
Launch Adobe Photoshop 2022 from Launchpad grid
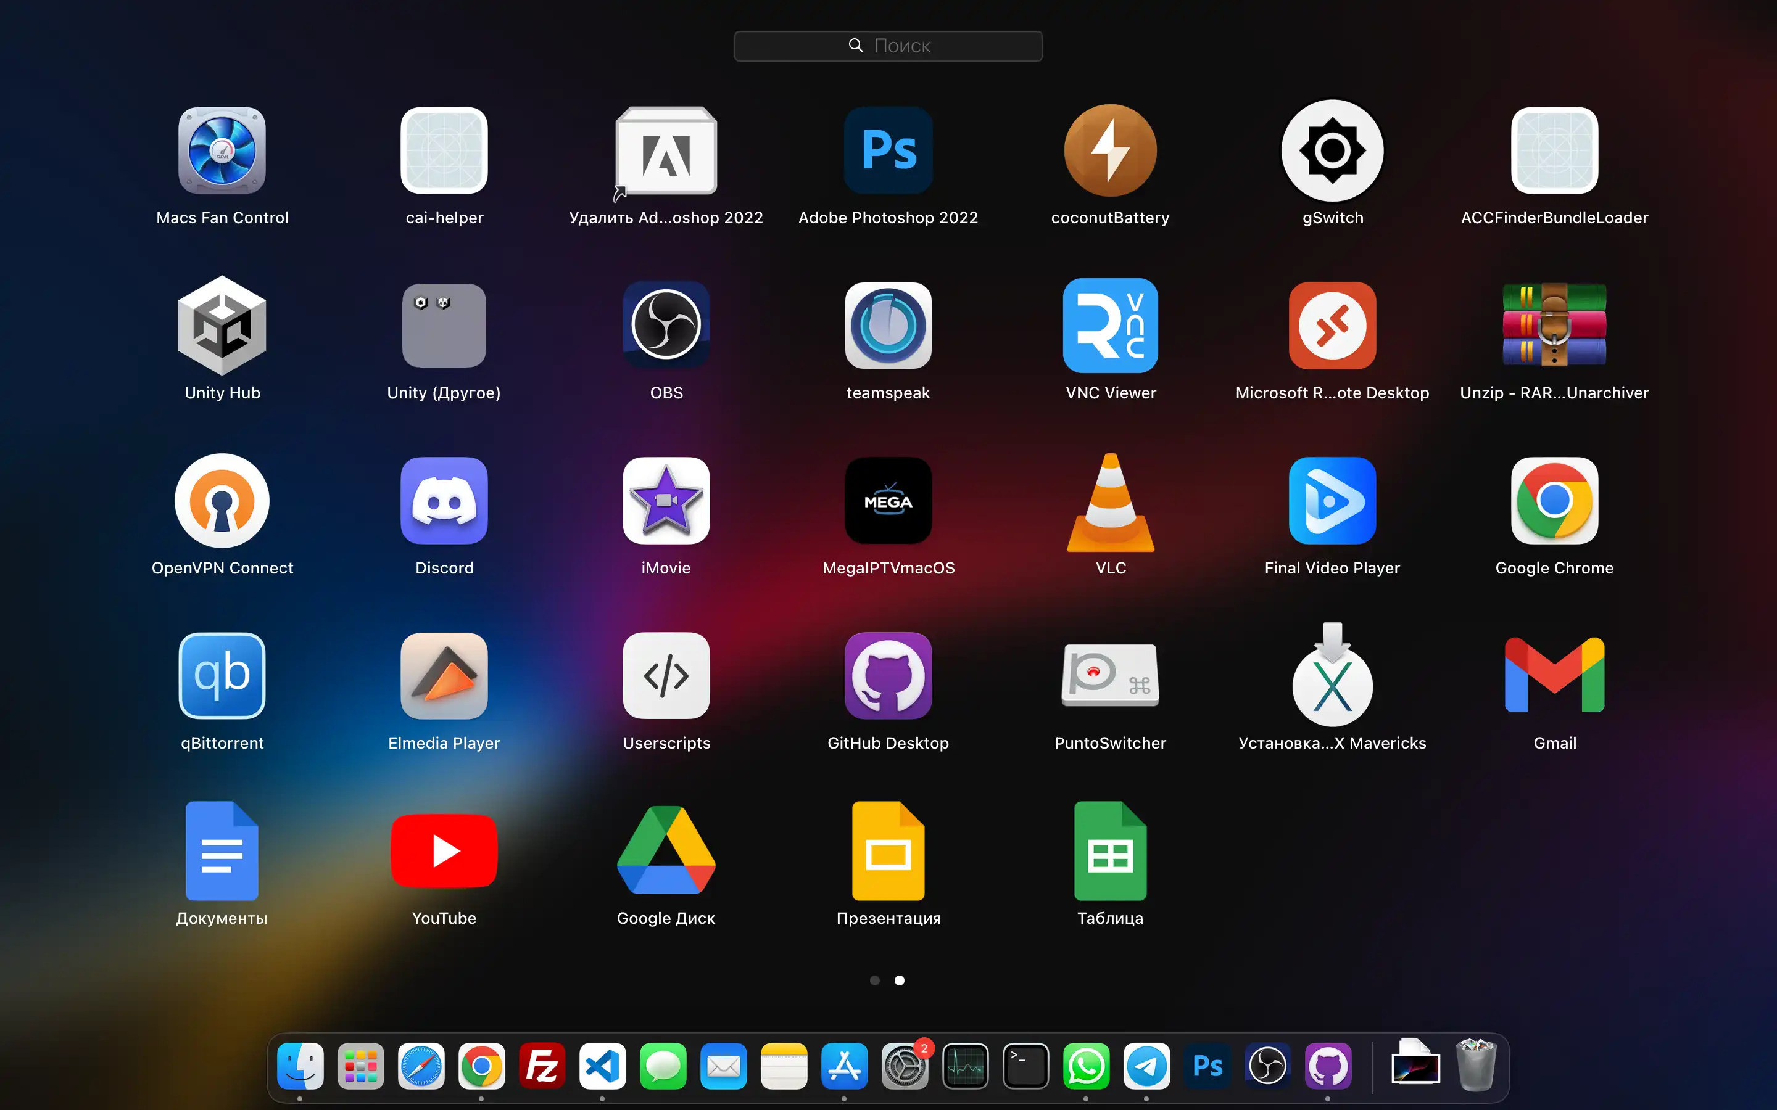click(x=888, y=150)
